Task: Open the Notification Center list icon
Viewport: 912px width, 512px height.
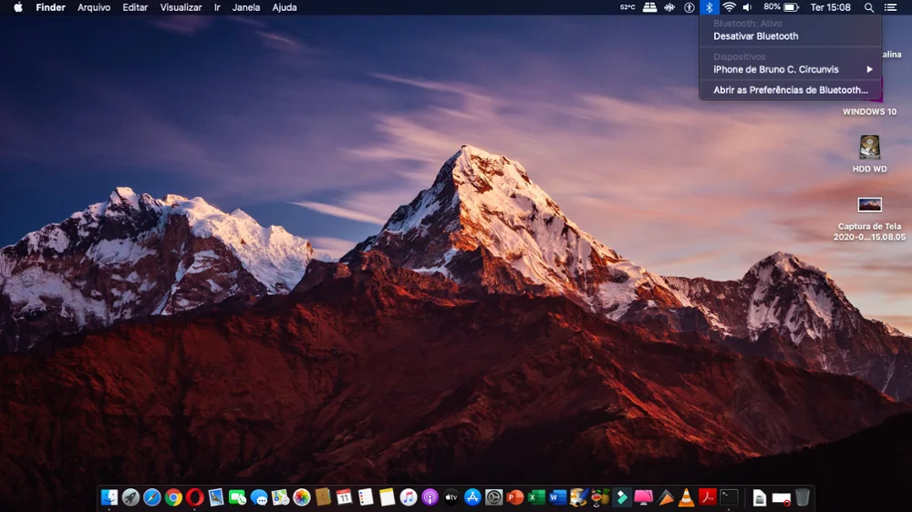Action: point(890,7)
